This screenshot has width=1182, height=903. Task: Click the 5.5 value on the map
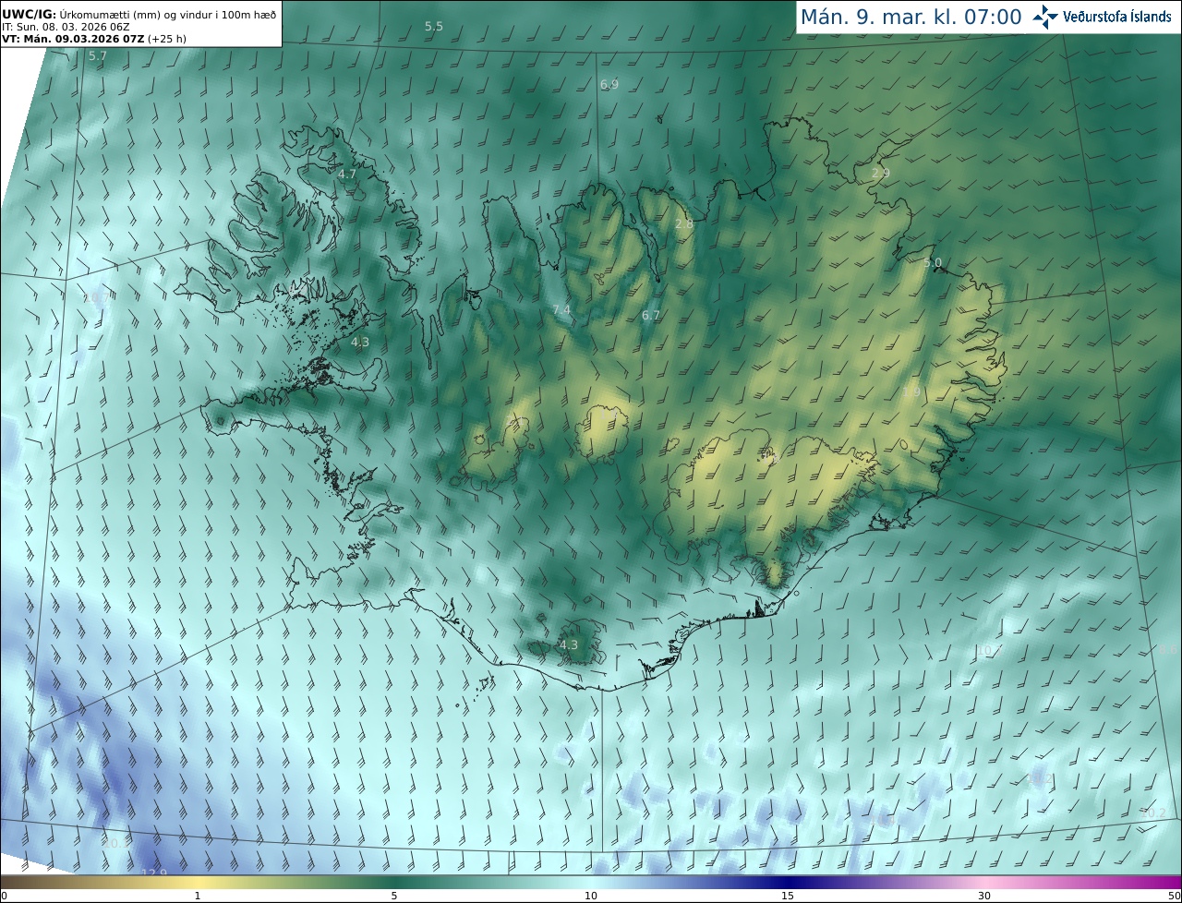(x=434, y=26)
